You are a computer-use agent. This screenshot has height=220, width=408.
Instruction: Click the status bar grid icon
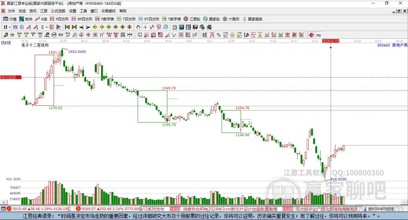coord(3,209)
